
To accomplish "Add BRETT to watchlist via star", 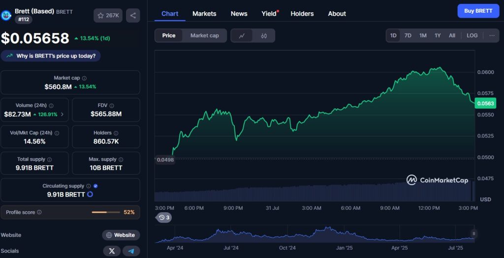I will pyautogui.click(x=108, y=15).
